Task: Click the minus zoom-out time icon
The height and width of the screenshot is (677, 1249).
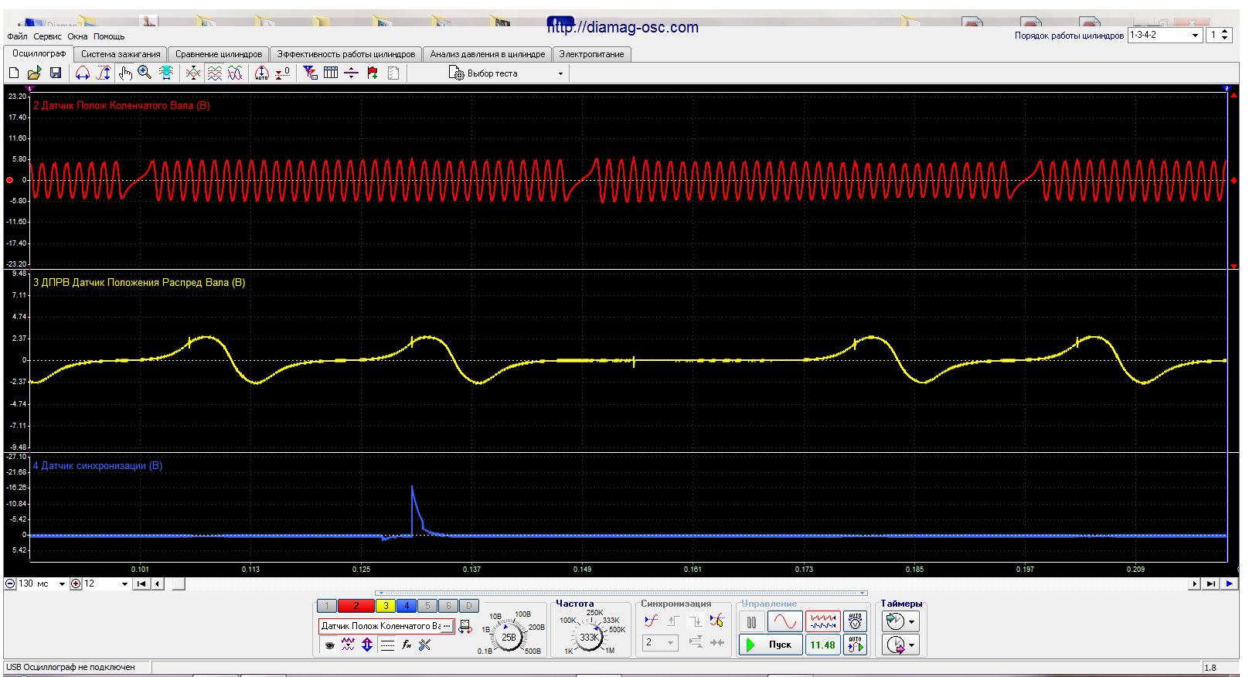Action: pyautogui.click(x=11, y=584)
